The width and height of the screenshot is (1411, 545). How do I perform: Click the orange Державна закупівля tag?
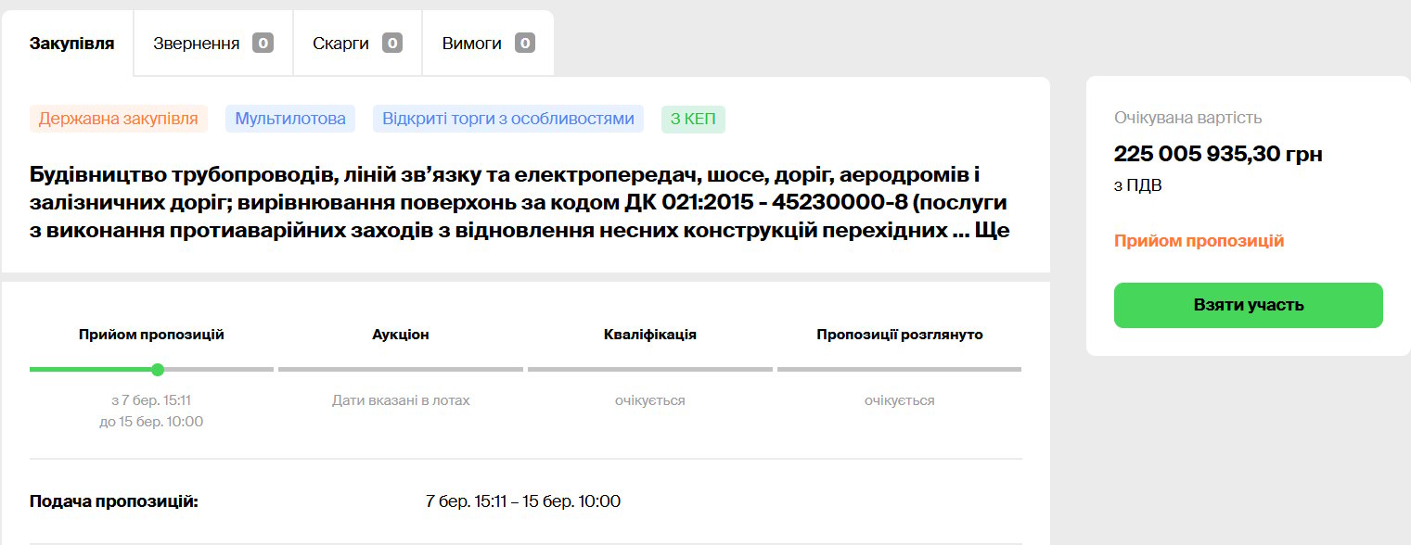pyautogui.click(x=118, y=119)
